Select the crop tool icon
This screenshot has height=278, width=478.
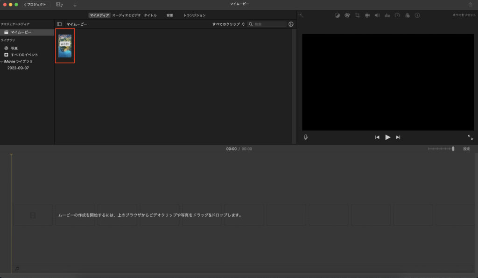pos(357,15)
